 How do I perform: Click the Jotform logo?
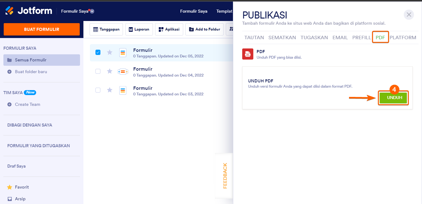28,11
